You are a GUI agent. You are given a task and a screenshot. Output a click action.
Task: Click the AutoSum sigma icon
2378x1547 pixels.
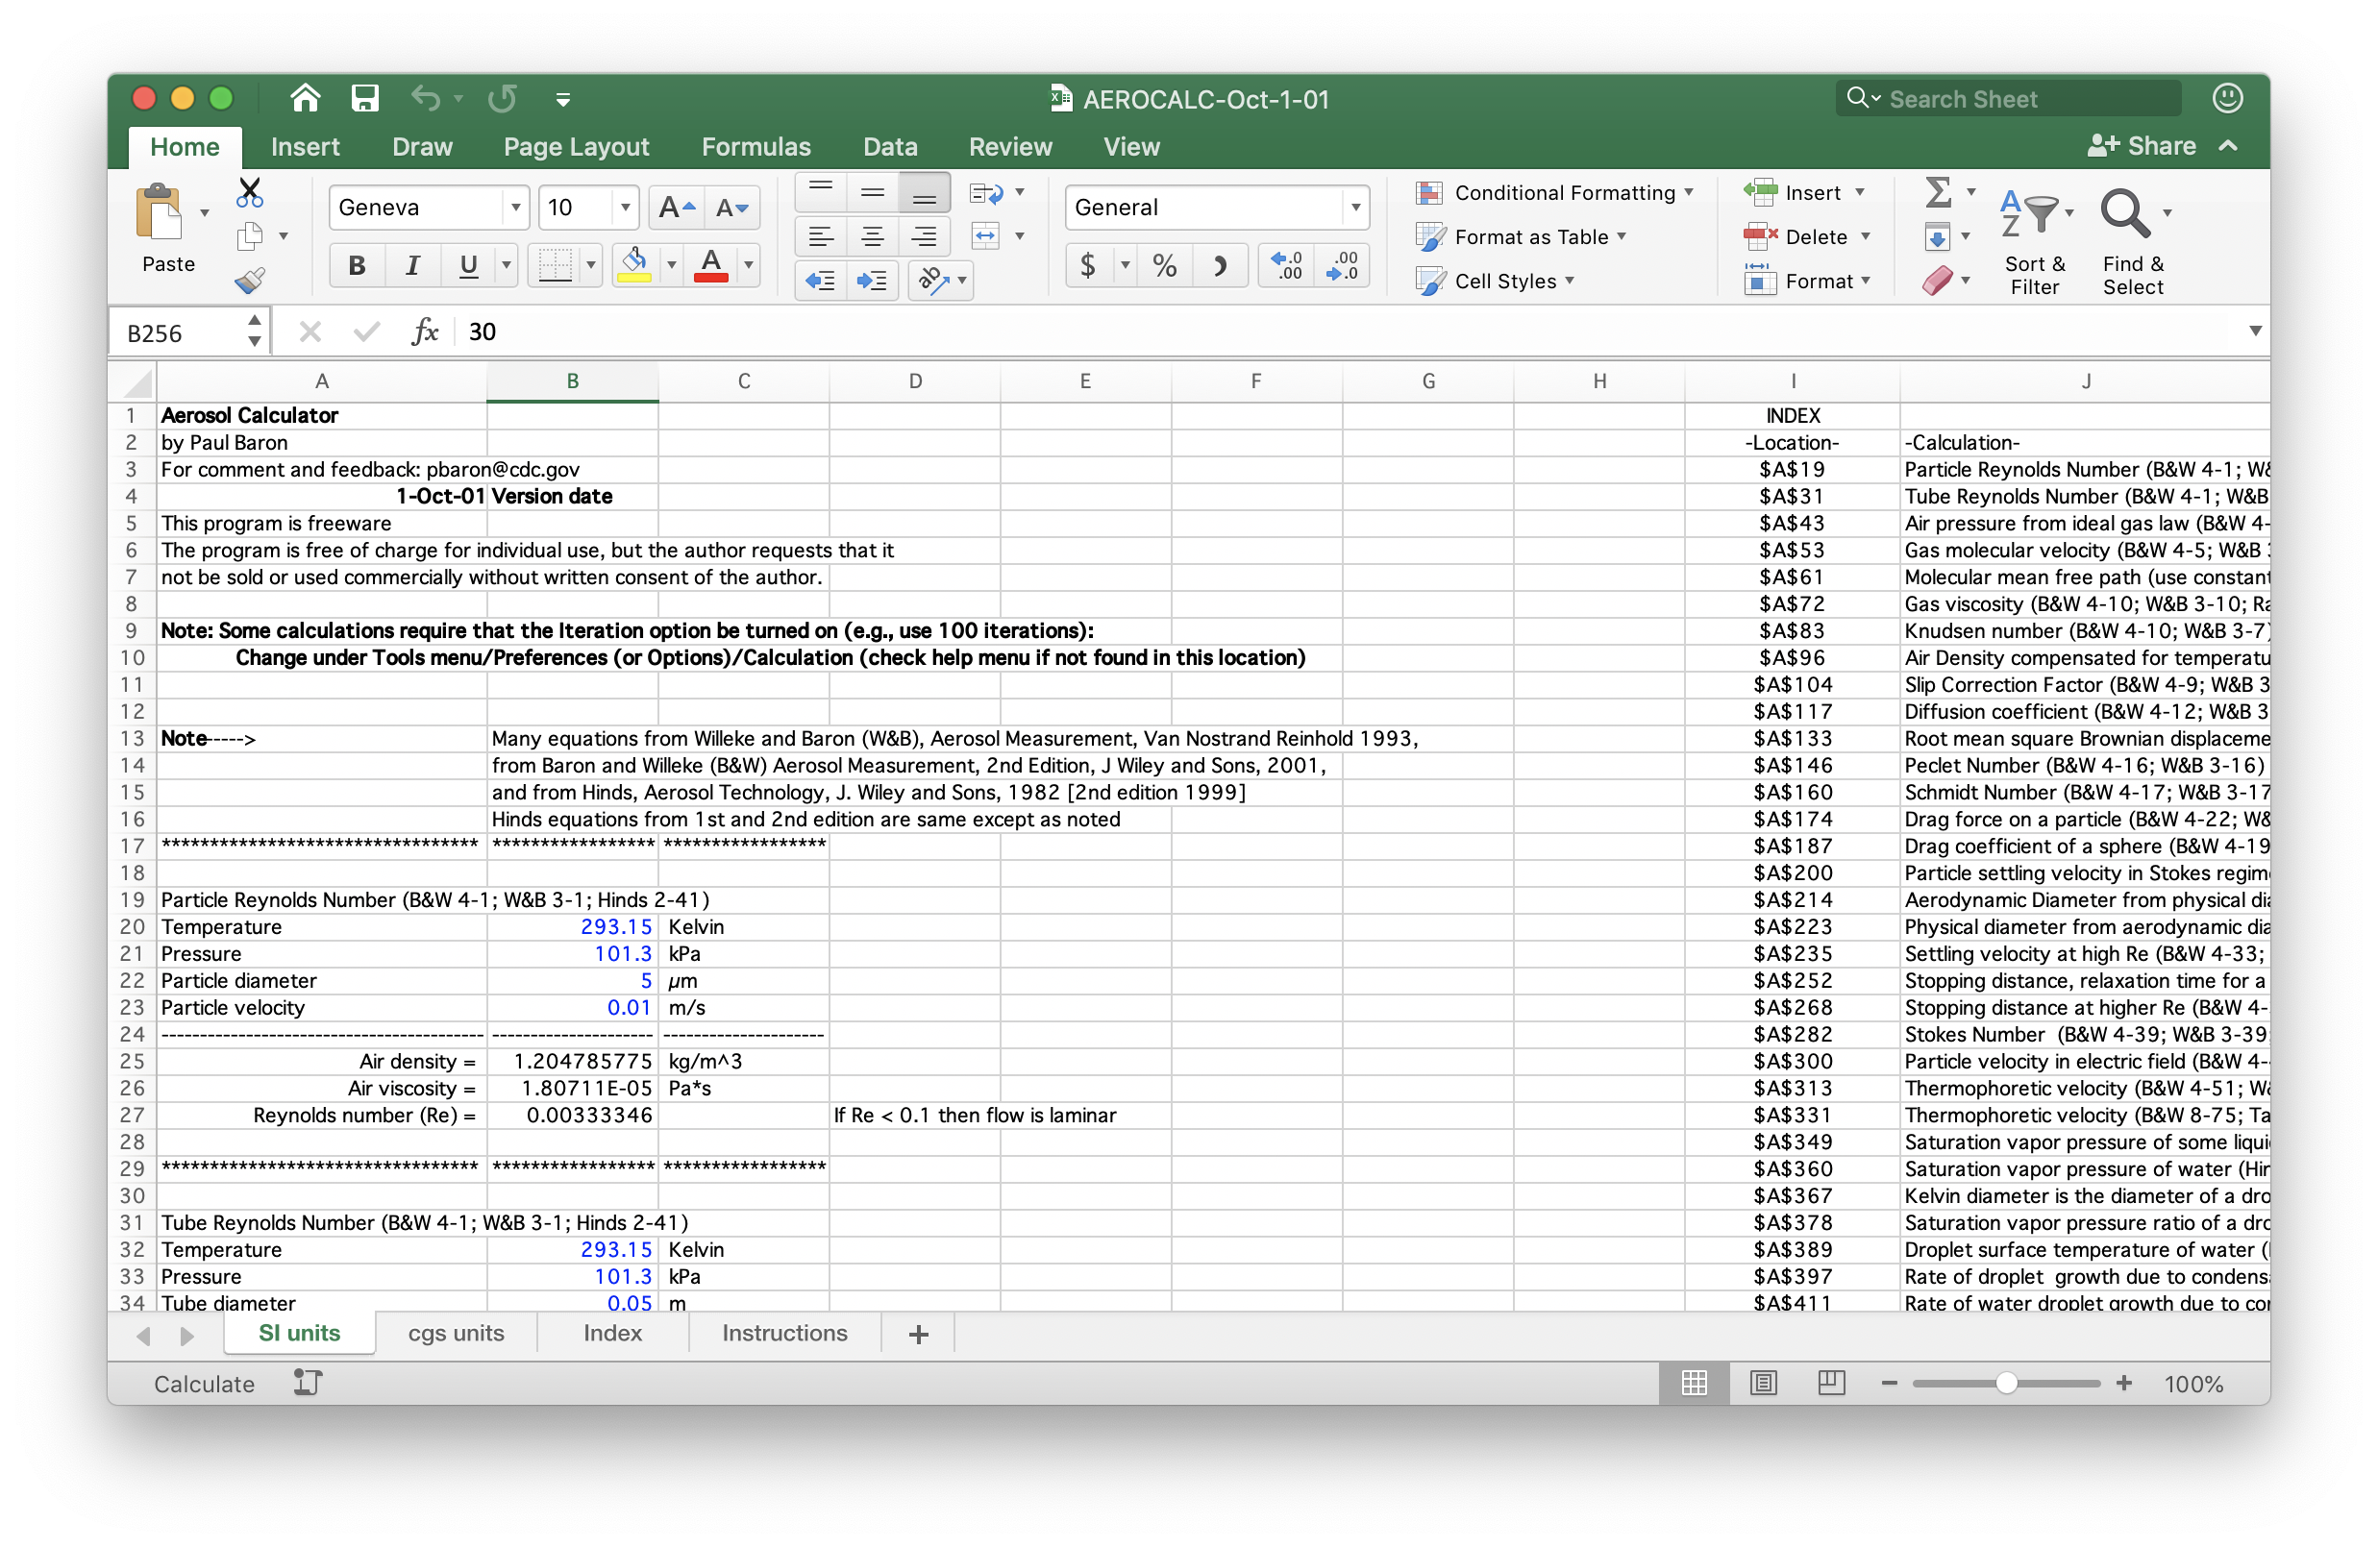click(1938, 192)
